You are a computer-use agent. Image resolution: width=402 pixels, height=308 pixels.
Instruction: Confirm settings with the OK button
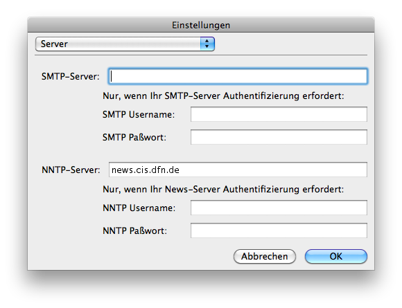(x=336, y=256)
